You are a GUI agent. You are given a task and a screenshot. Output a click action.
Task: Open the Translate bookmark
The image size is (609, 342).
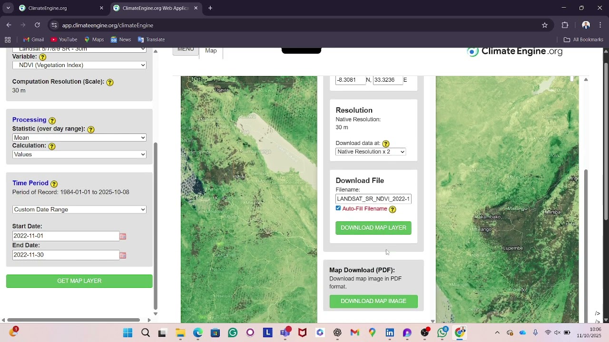click(x=151, y=39)
